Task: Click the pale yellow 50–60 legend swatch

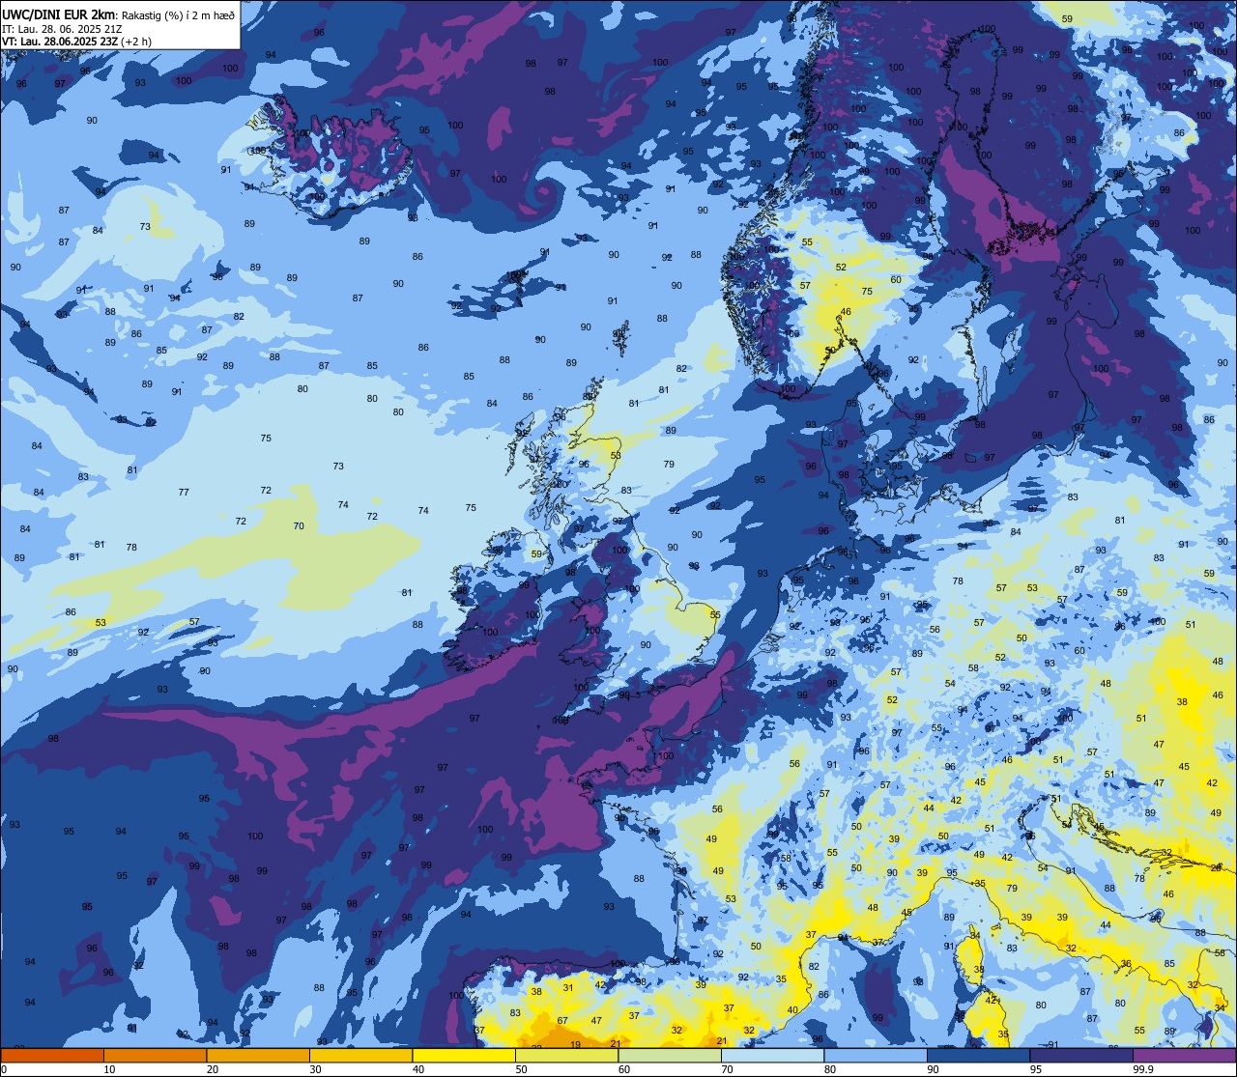Action: point(566,1055)
